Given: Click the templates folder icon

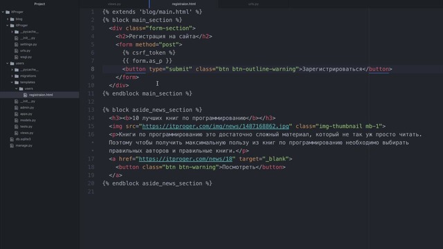Looking at the screenshot, I should pyautogui.click(x=17, y=82).
